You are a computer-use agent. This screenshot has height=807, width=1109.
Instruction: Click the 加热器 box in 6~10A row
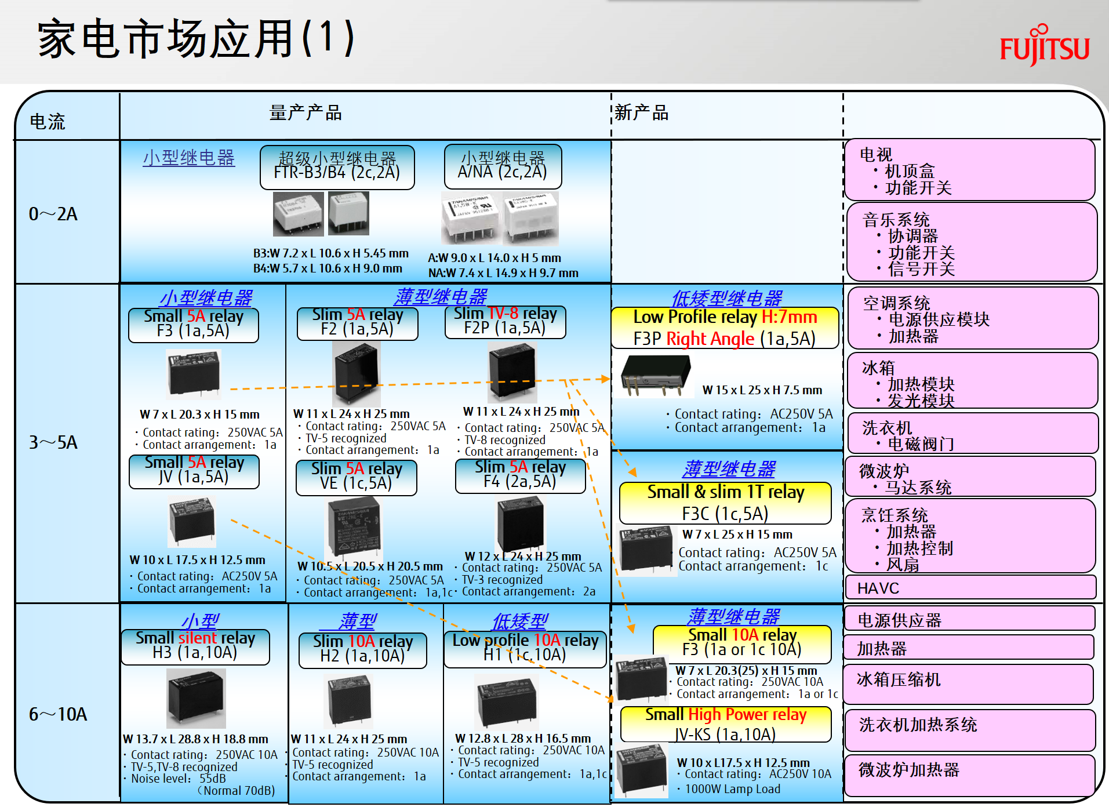tap(969, 647)
